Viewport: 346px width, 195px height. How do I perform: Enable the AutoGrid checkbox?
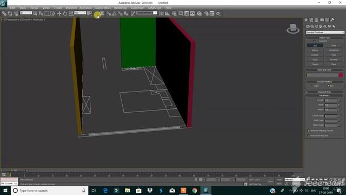click(x=314, y=41)
